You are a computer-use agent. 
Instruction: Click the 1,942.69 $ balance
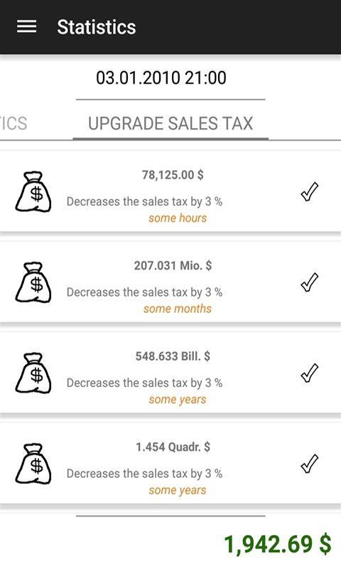coord(278,544)
